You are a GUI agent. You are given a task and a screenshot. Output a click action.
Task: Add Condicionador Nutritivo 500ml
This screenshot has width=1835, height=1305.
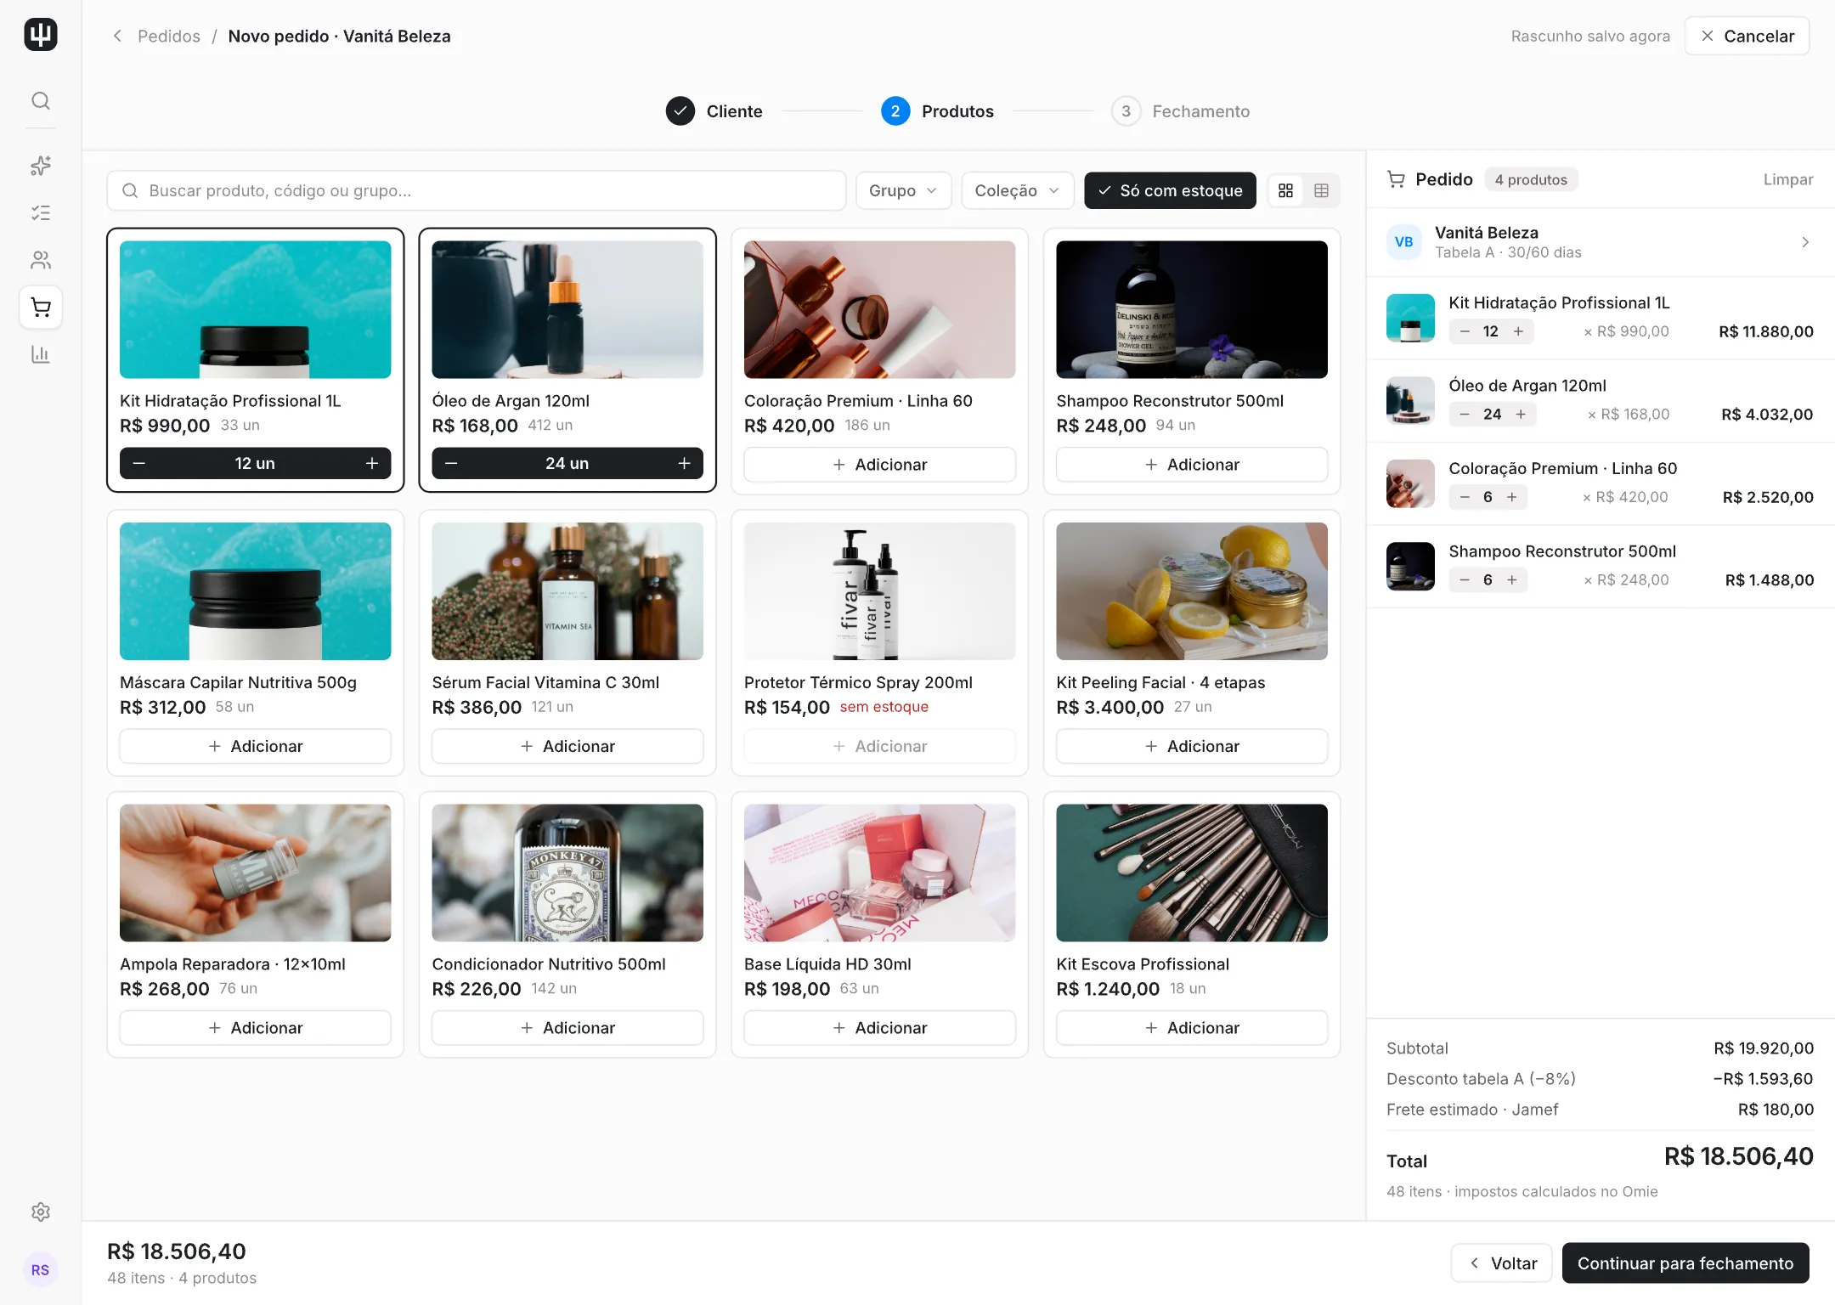point(567,1027)
